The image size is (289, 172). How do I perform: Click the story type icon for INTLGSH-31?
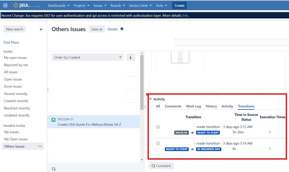coord(54,120)
